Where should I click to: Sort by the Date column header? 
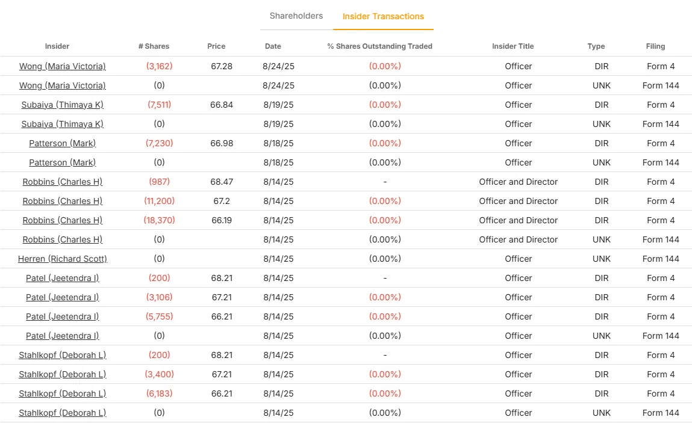pos(273,46)
